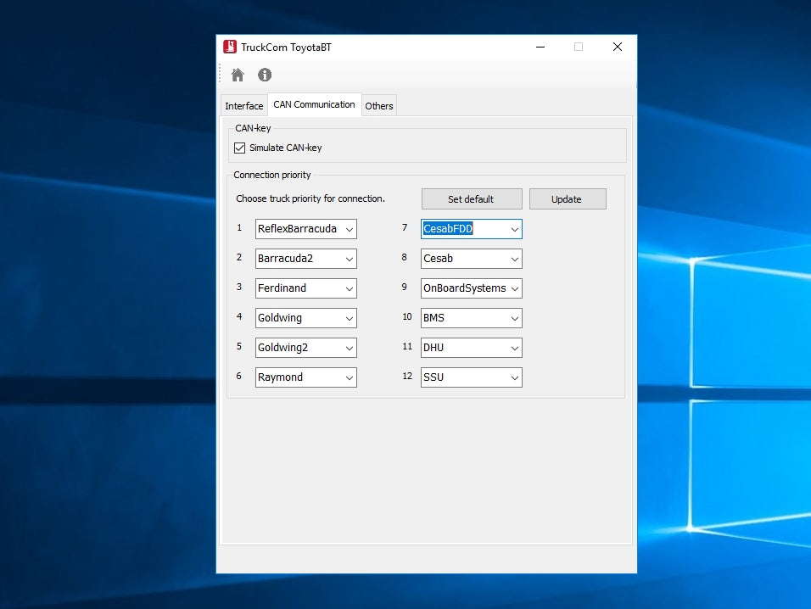Expand the CesabFDD priority 7 dropdown
The image size is (811, 609).
coord(514,229)
